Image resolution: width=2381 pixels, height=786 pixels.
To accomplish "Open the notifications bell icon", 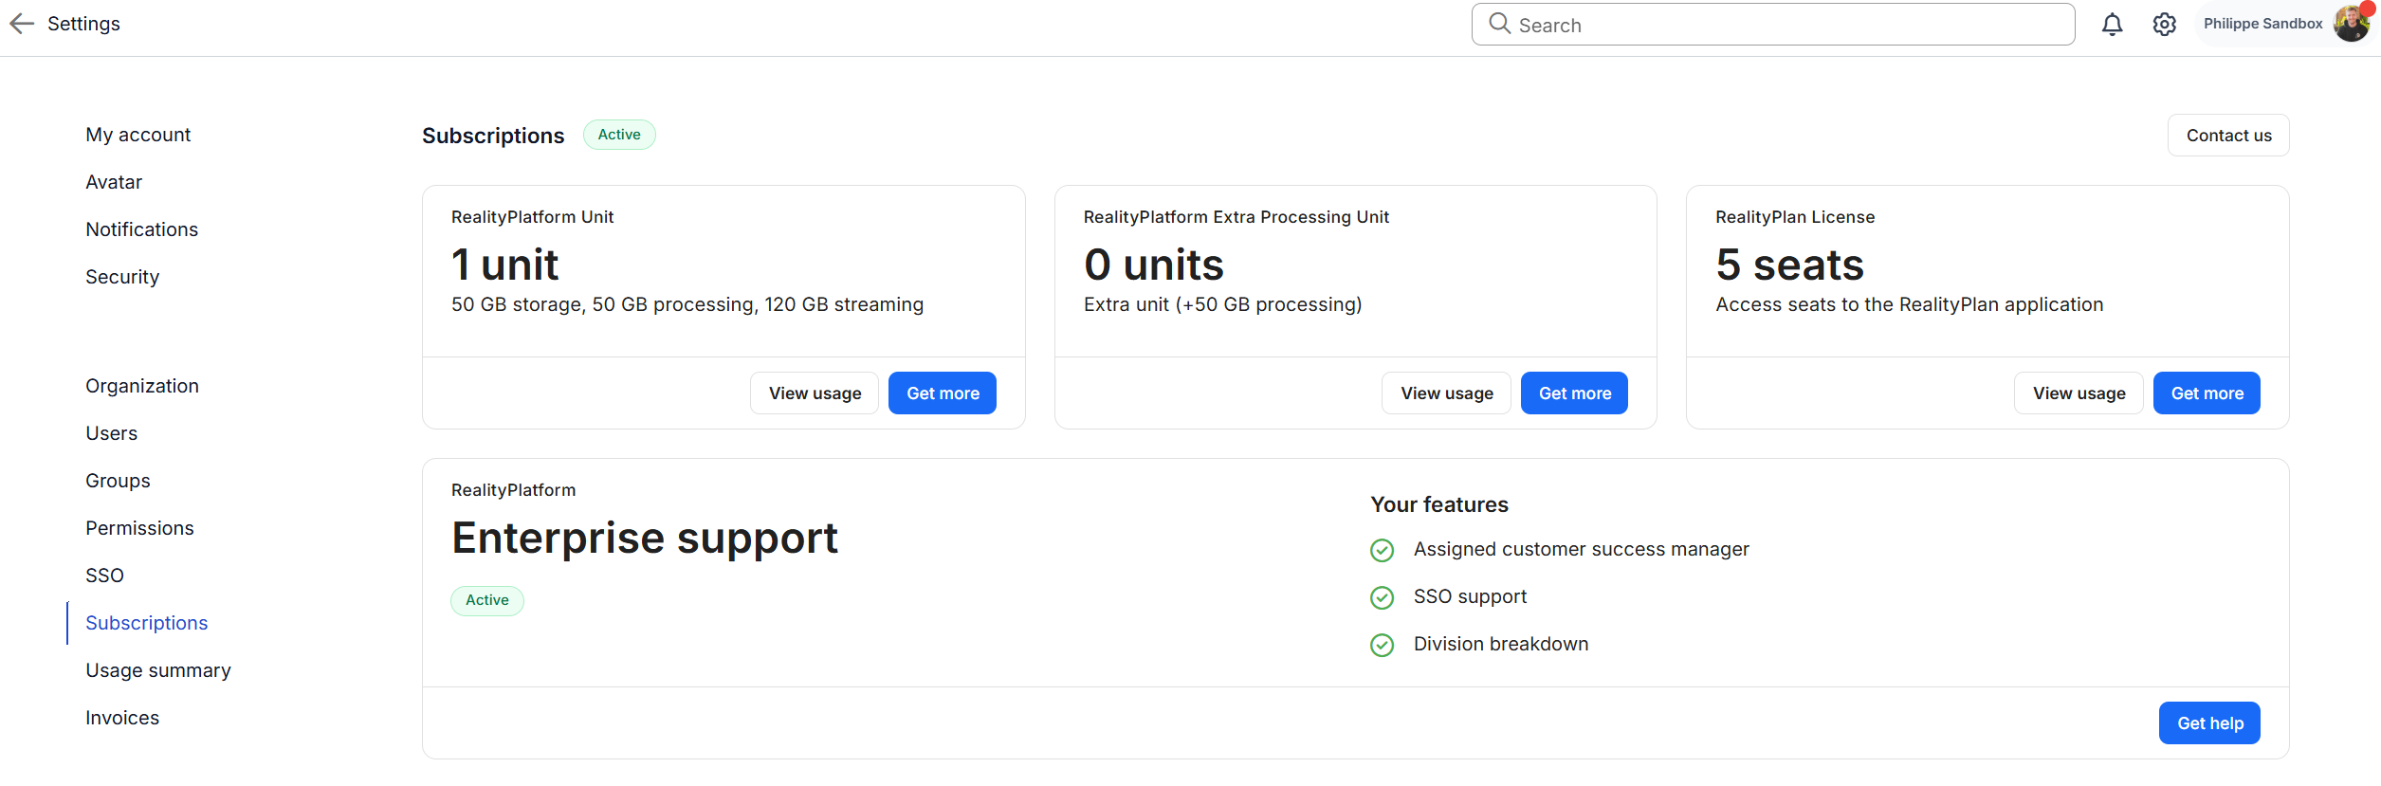I will (x=2112, y=25).
